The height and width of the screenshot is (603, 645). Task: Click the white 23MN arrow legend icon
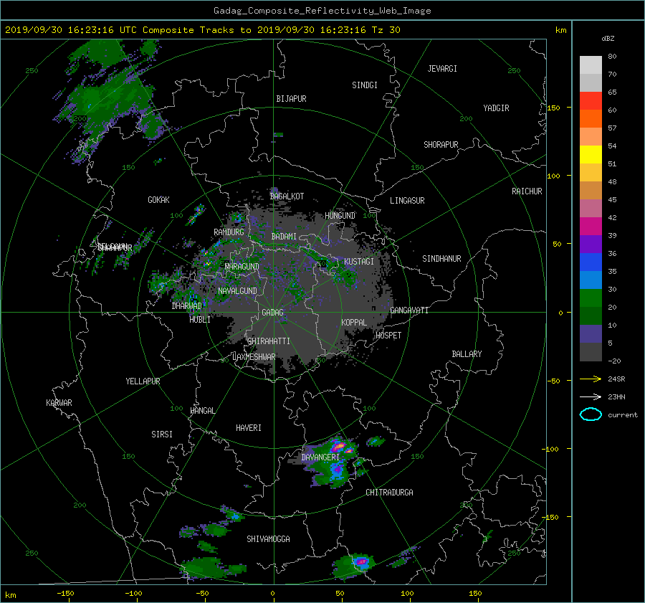[591, 397]
